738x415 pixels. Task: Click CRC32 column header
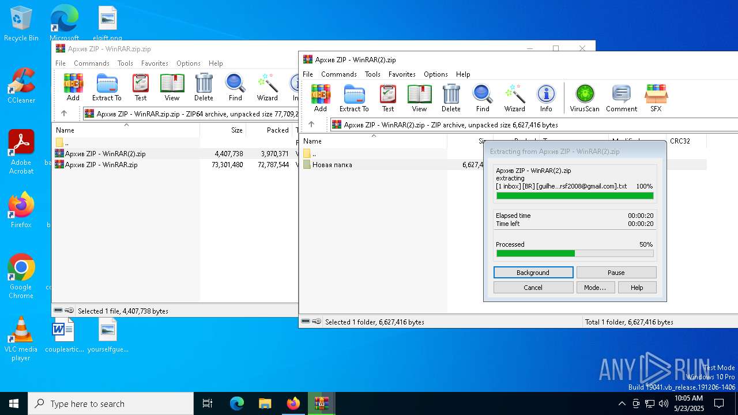coord(686,141)
